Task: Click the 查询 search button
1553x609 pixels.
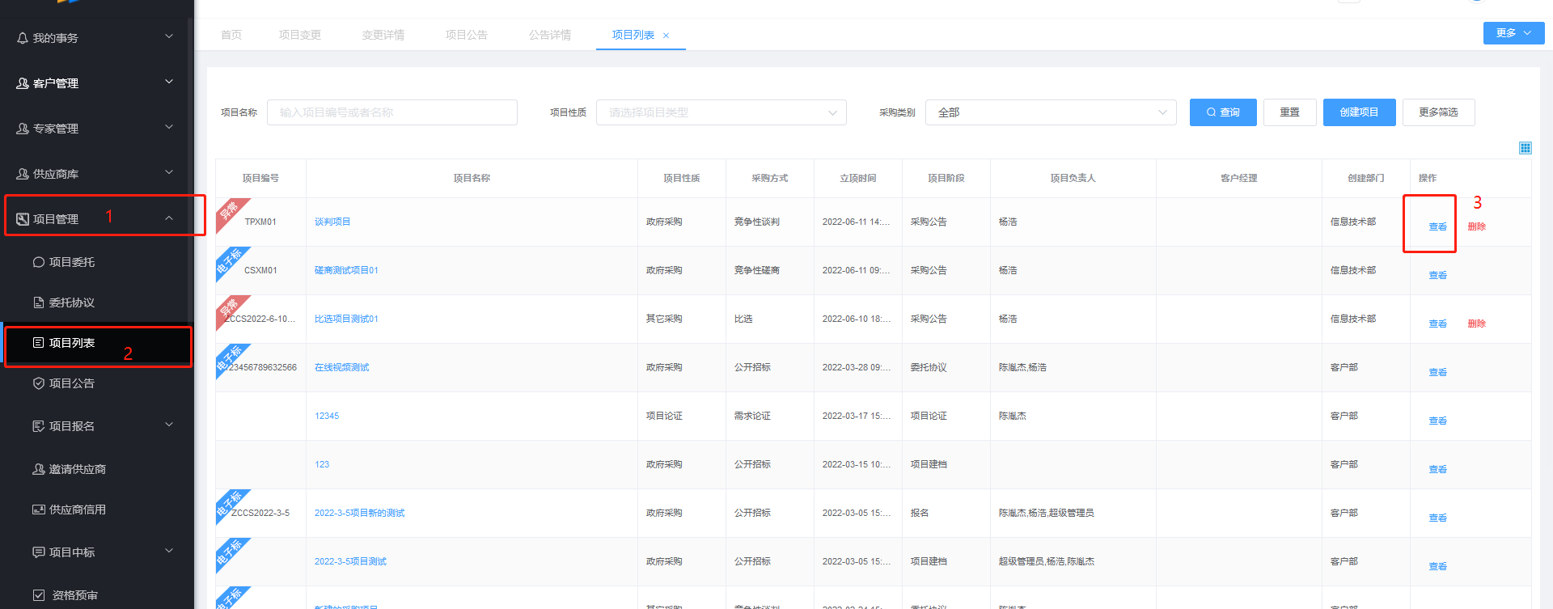Action: [1223, 112]
